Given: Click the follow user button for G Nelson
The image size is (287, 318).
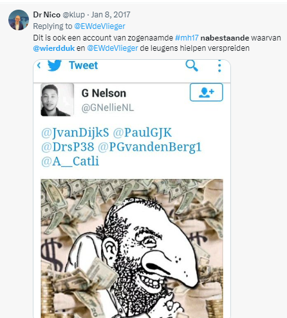Looking at the screenshot, I should coord(207,92).
